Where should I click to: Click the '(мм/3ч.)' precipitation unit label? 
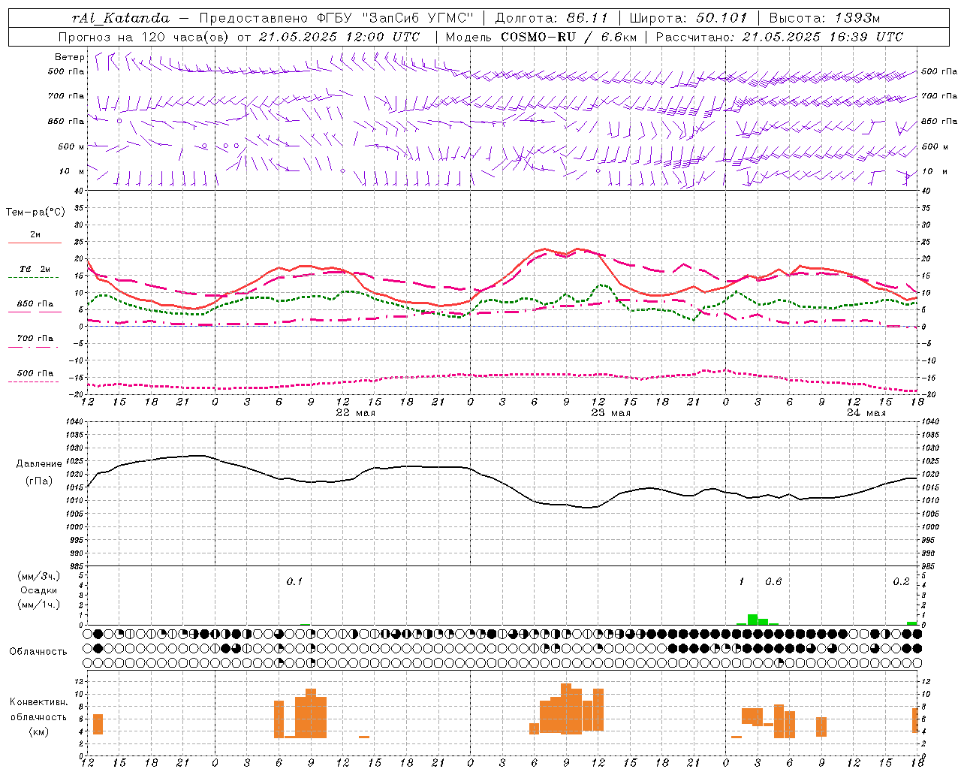(x=39, y=576)
